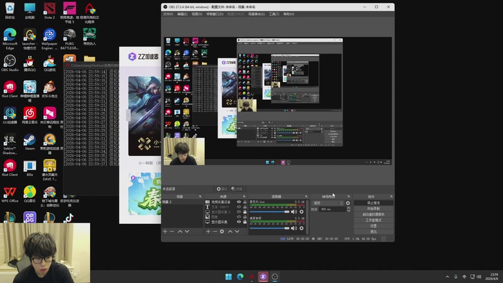Toggle visibility eye of 视频采集设备 source
503x283 pixels.
239,202
